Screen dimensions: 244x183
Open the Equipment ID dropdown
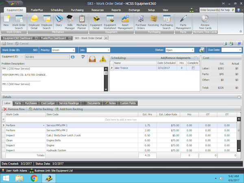coord(68,57)
